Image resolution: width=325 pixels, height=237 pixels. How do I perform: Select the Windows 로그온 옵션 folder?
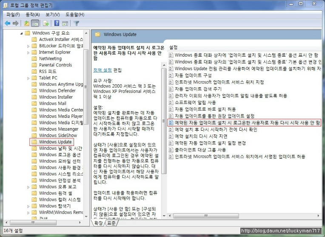(x=56, y=155)
